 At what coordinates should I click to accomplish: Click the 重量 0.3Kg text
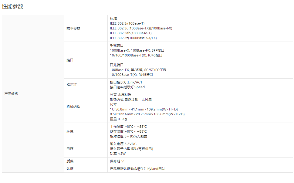118,119
